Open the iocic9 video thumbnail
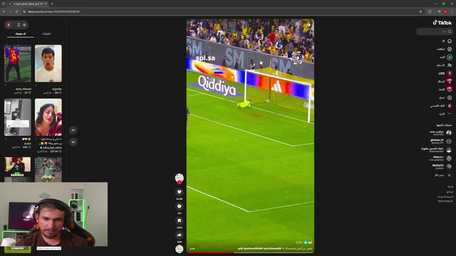The height and width of the screenshot is (256, 456). pos(17,117)
